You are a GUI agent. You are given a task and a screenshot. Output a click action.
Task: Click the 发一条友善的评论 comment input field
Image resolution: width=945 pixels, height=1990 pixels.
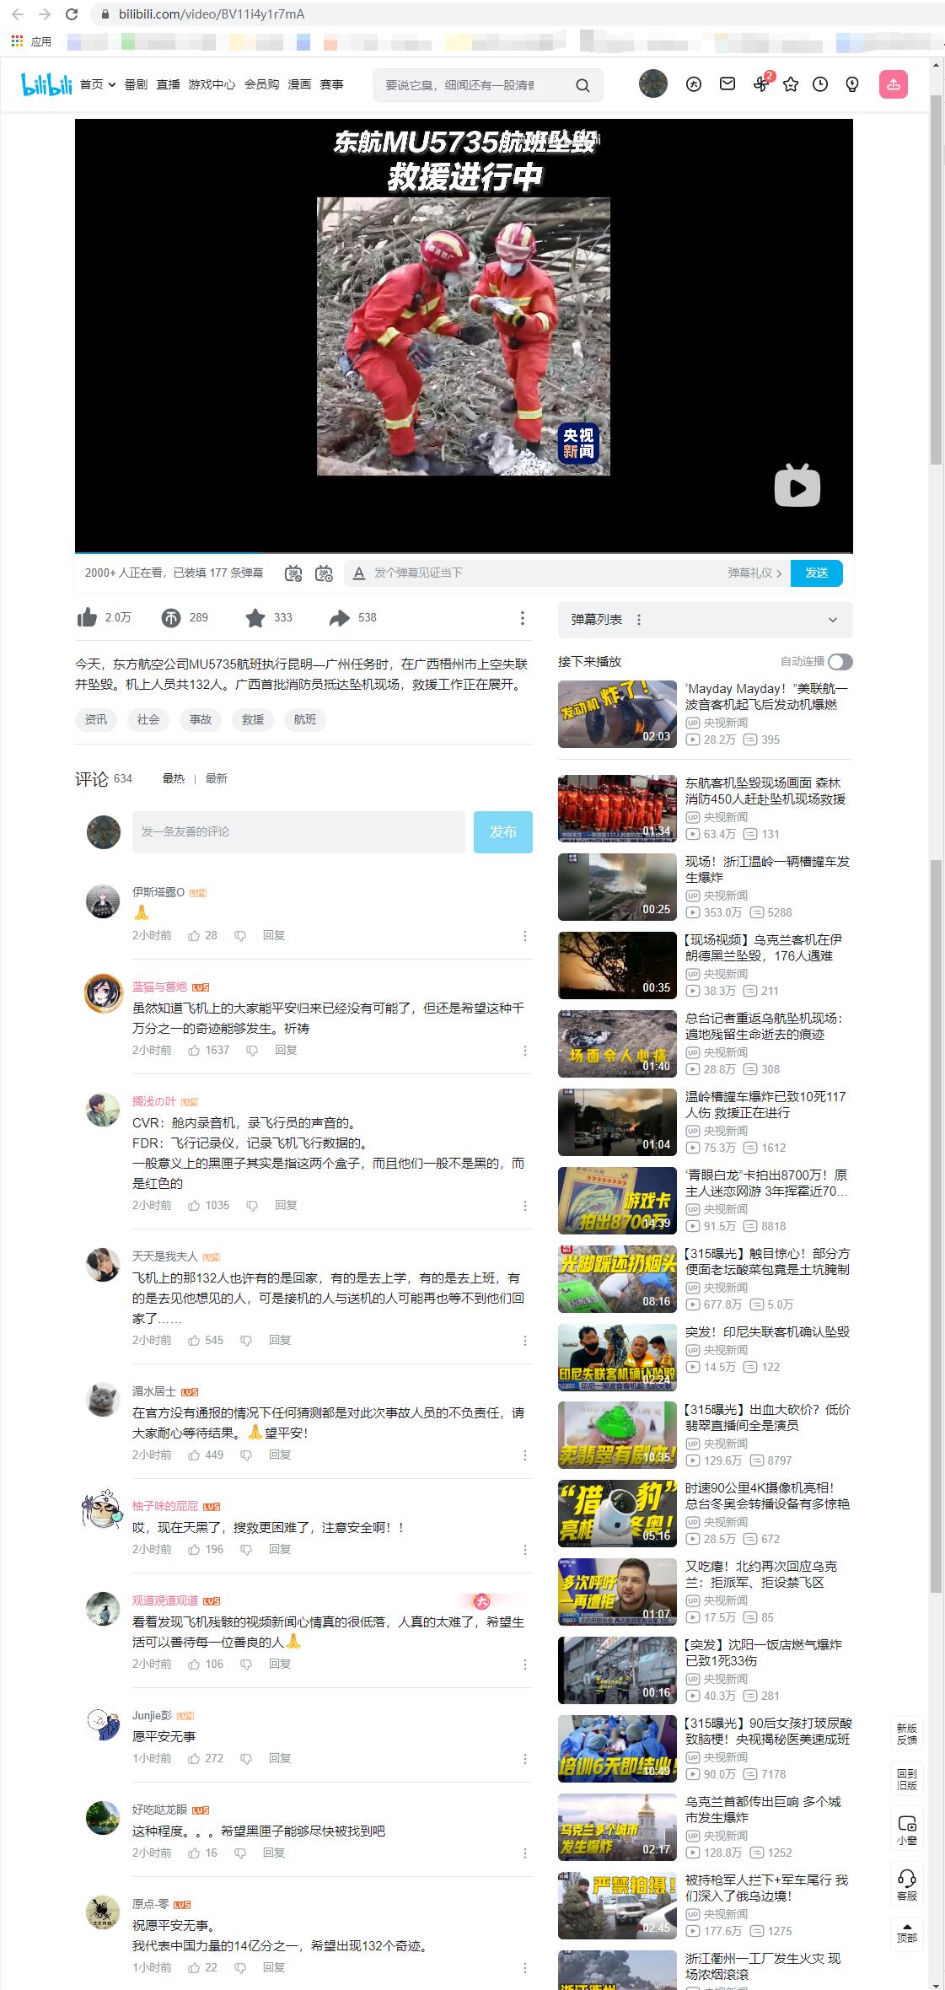point(298,832)
